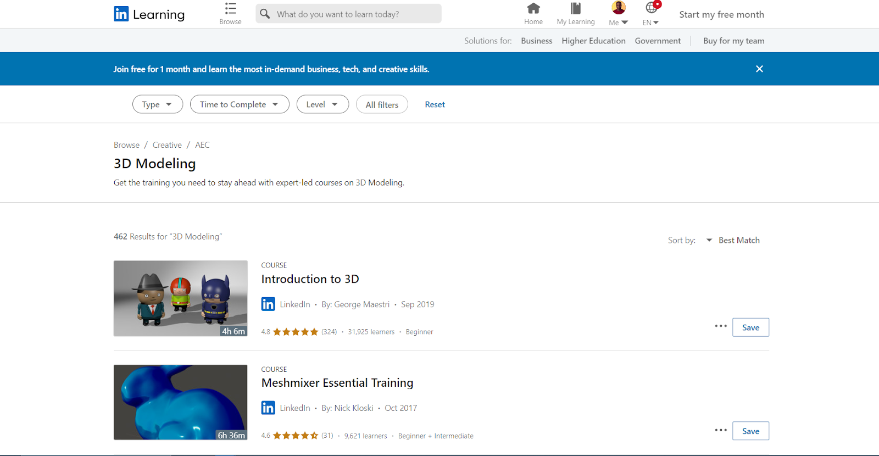Open Business solutions link
This screenshot has height=456, width=879.
click(x=537, y=41)
